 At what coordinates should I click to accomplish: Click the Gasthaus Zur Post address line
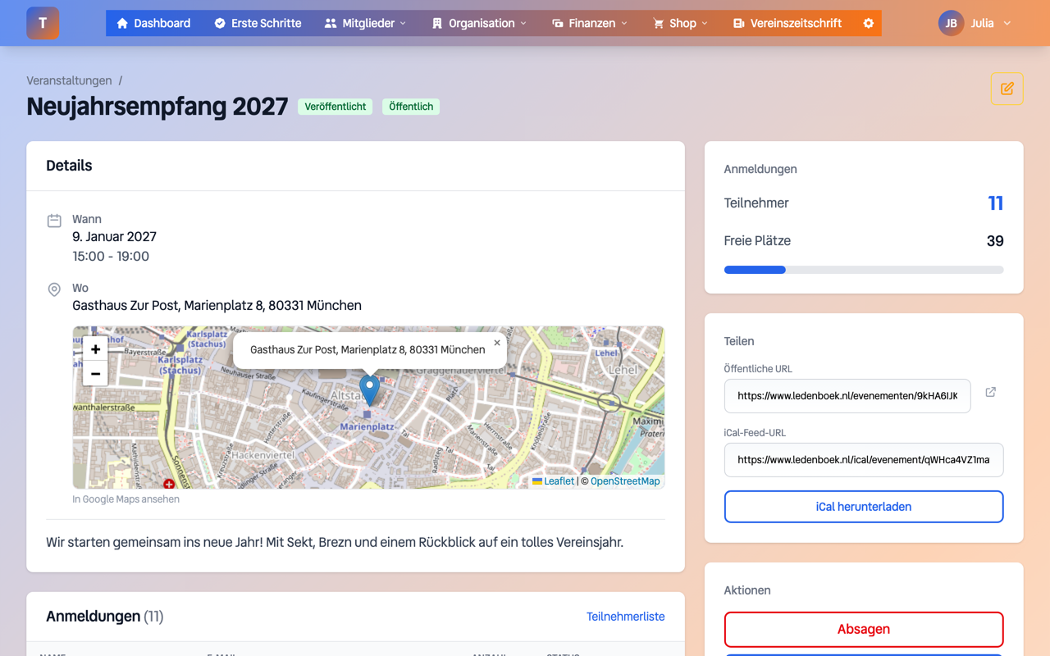pyautogui.click(x=217, y=306)
